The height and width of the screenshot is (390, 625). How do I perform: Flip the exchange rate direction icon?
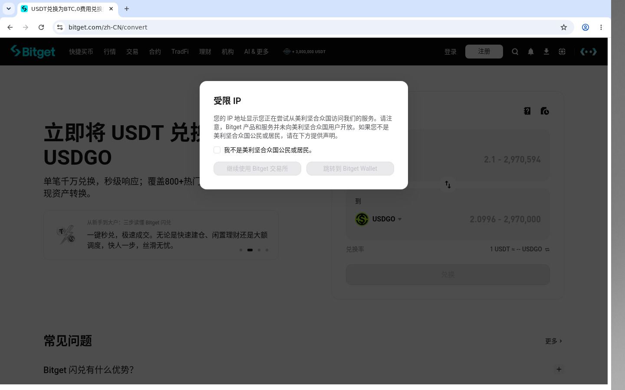click(x=547, y=249)
